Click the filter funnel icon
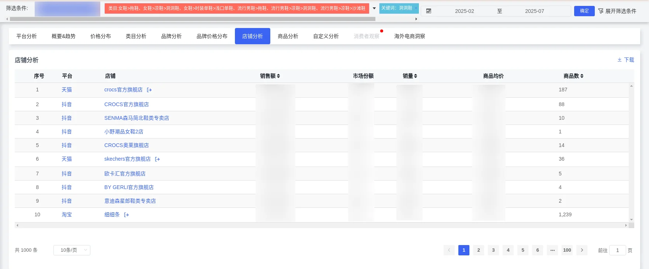Viewport: 649px width, 269px height. [601, 11]
